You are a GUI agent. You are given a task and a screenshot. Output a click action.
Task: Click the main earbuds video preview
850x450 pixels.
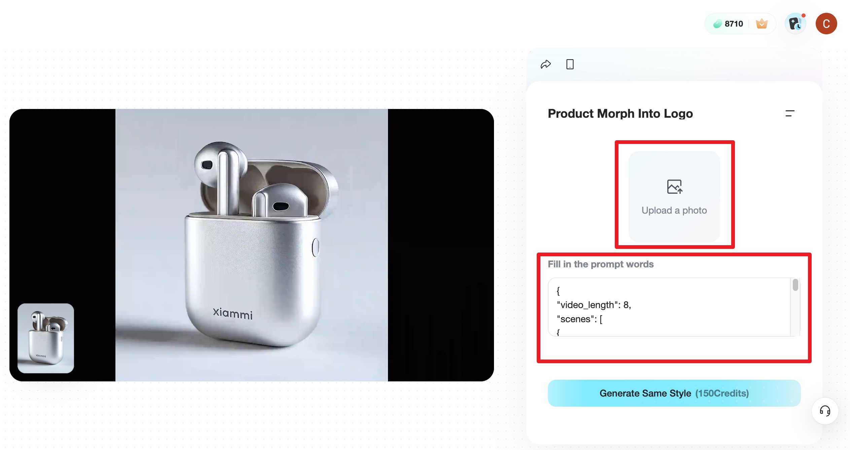(252, 245)
